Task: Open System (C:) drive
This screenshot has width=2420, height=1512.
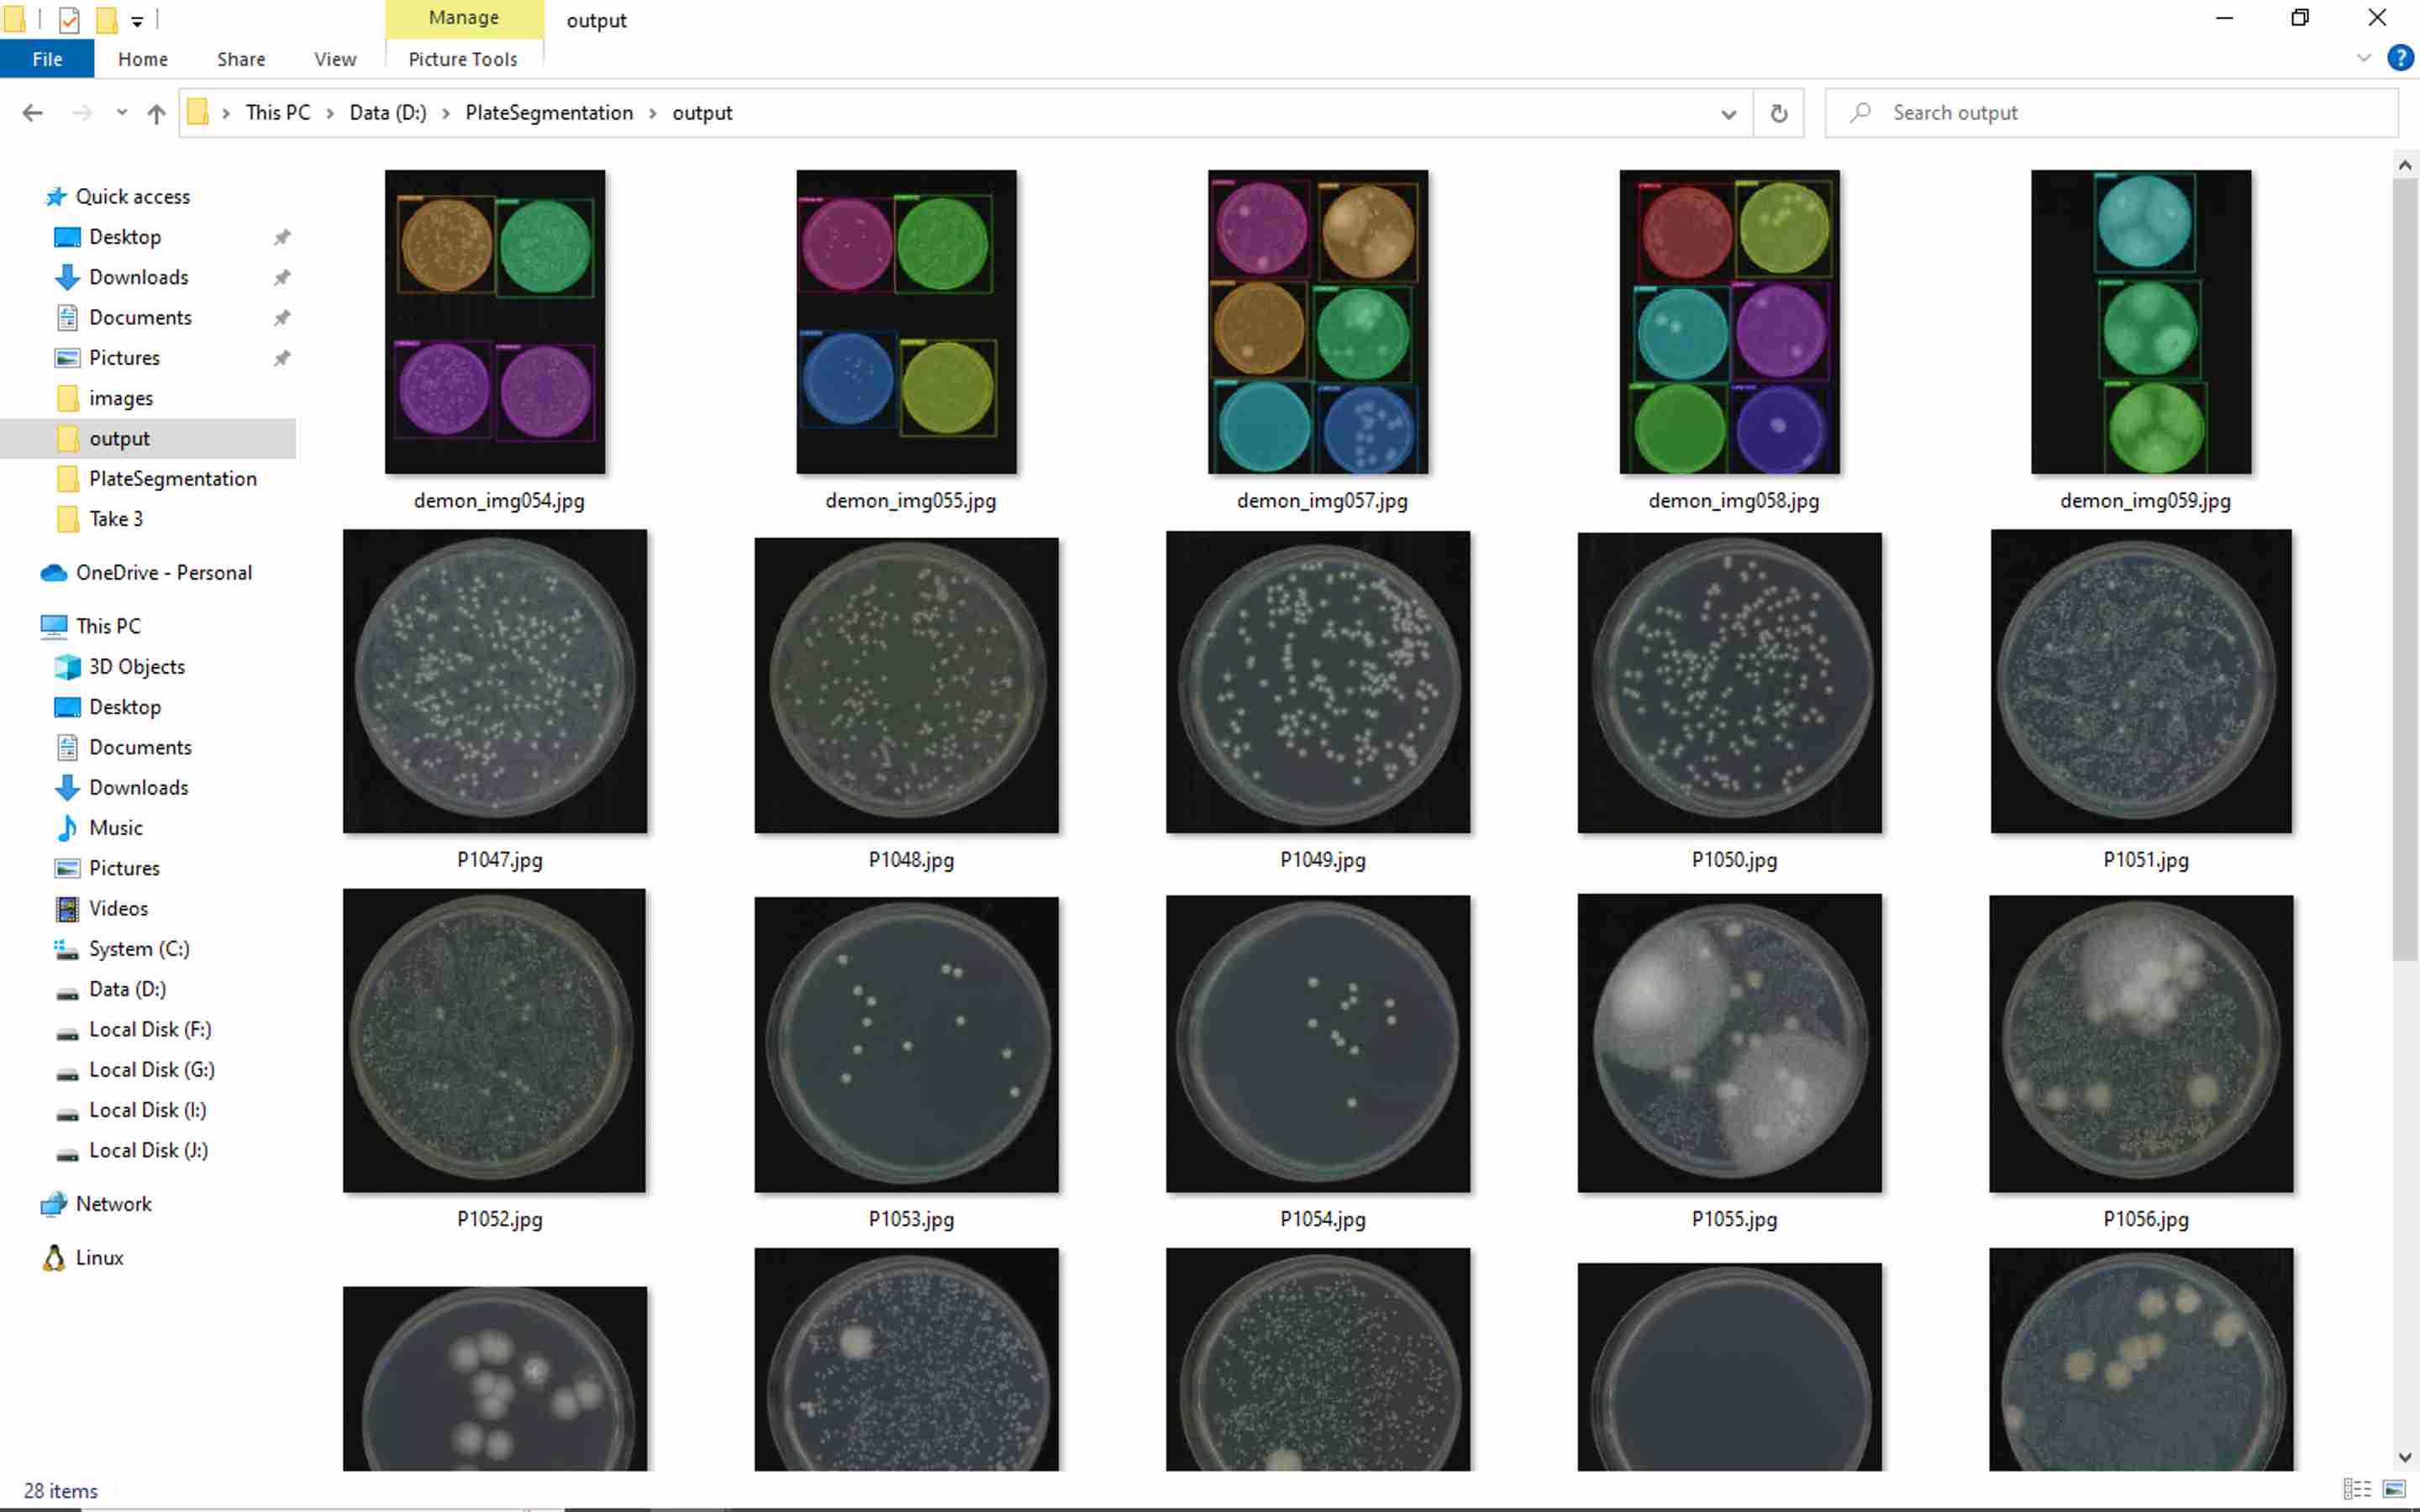Action: tap(139, 948)
